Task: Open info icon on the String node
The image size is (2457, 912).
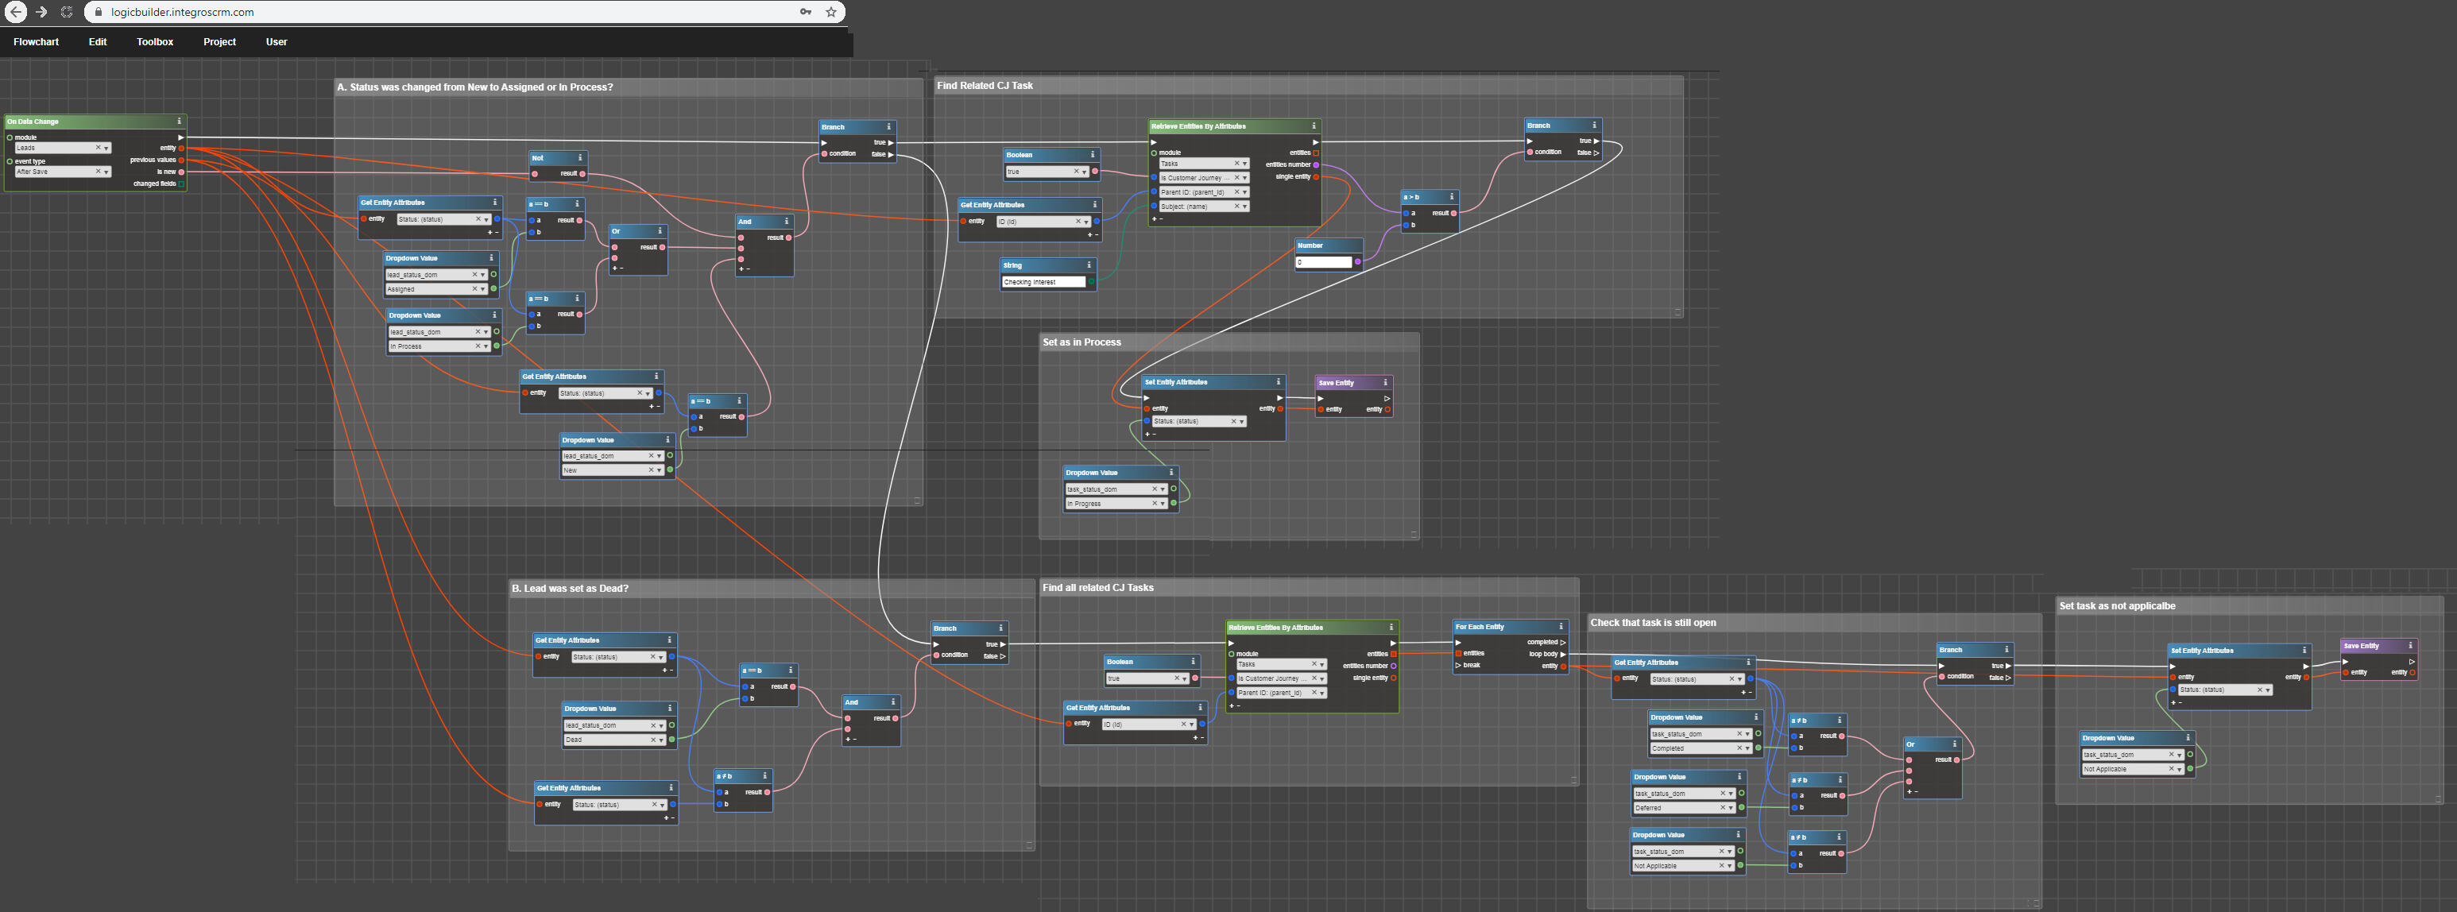Action: tap(1089, 265)
